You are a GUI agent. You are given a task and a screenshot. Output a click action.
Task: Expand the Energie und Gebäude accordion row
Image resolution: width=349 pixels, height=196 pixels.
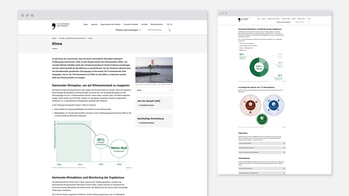(x=262, y=173)
